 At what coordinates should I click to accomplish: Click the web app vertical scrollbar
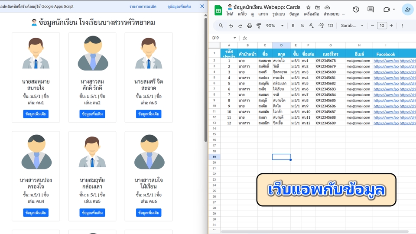205,80
